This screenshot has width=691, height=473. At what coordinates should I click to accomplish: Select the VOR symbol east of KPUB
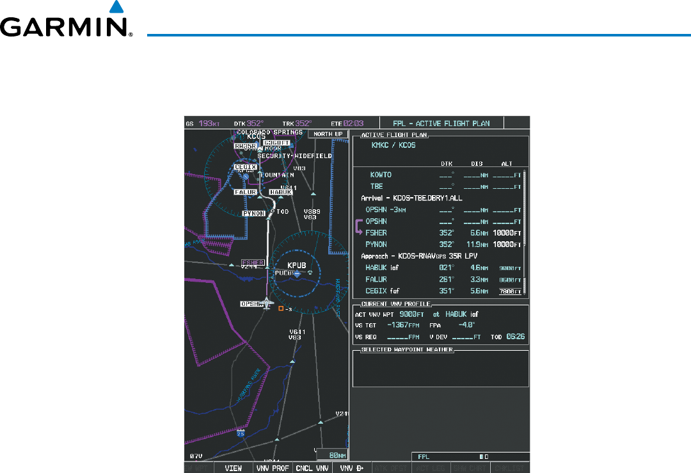pos(310,273)
